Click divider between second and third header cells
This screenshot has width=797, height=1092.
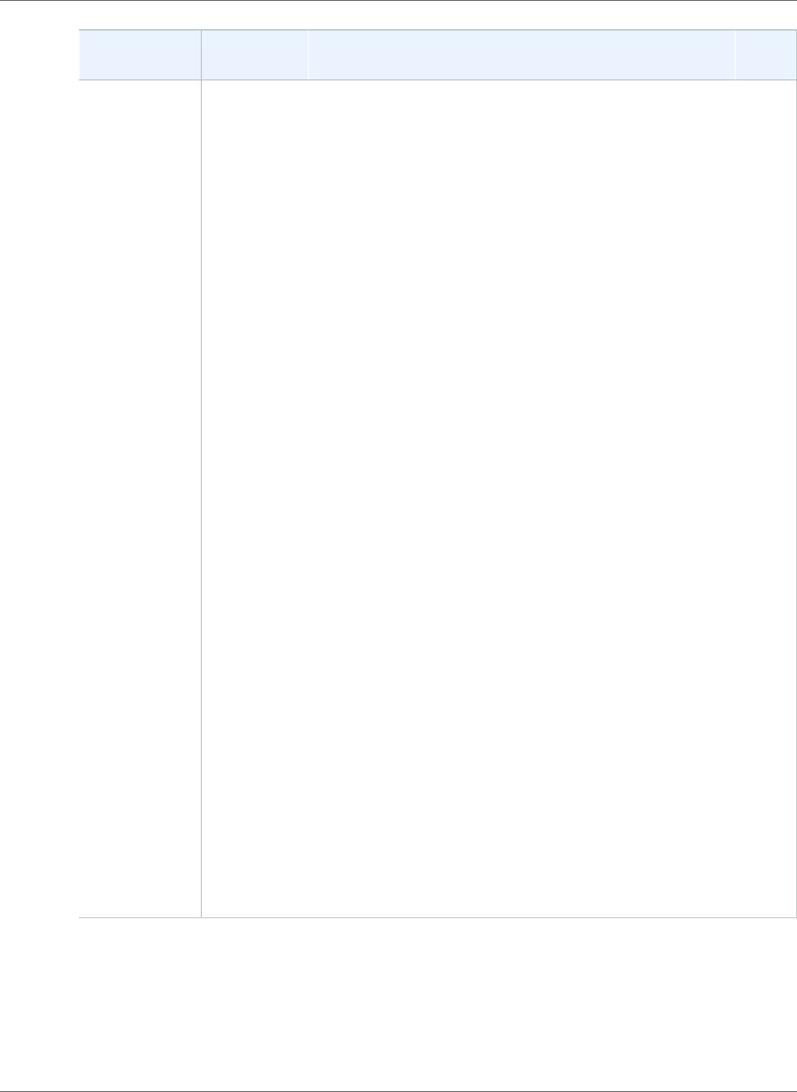click(x=308, y=55)
